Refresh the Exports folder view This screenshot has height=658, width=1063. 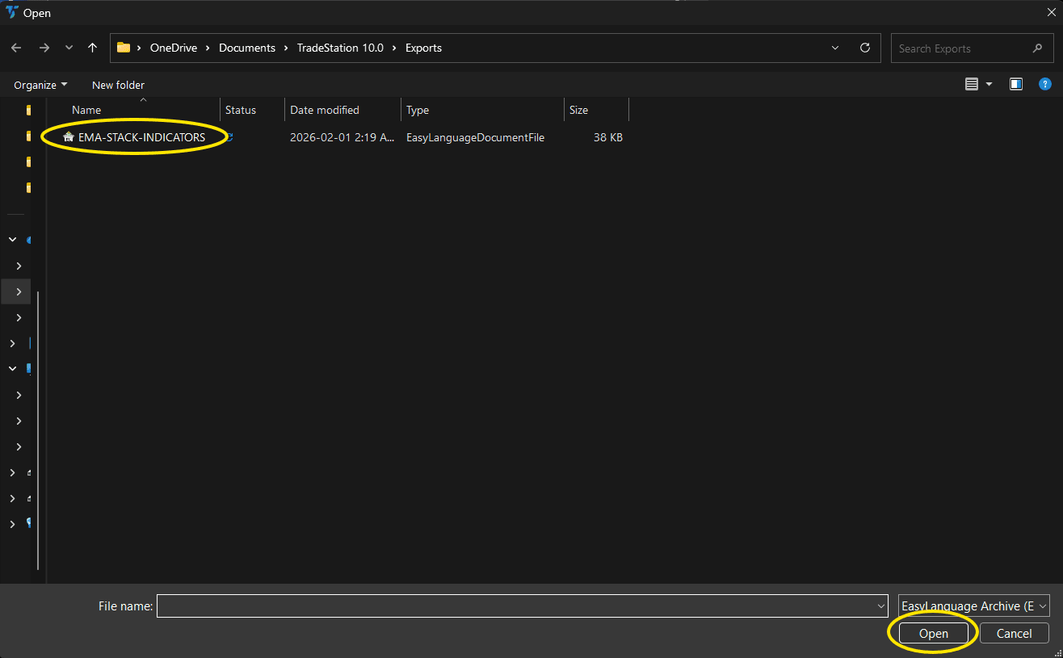pos(864,48)
